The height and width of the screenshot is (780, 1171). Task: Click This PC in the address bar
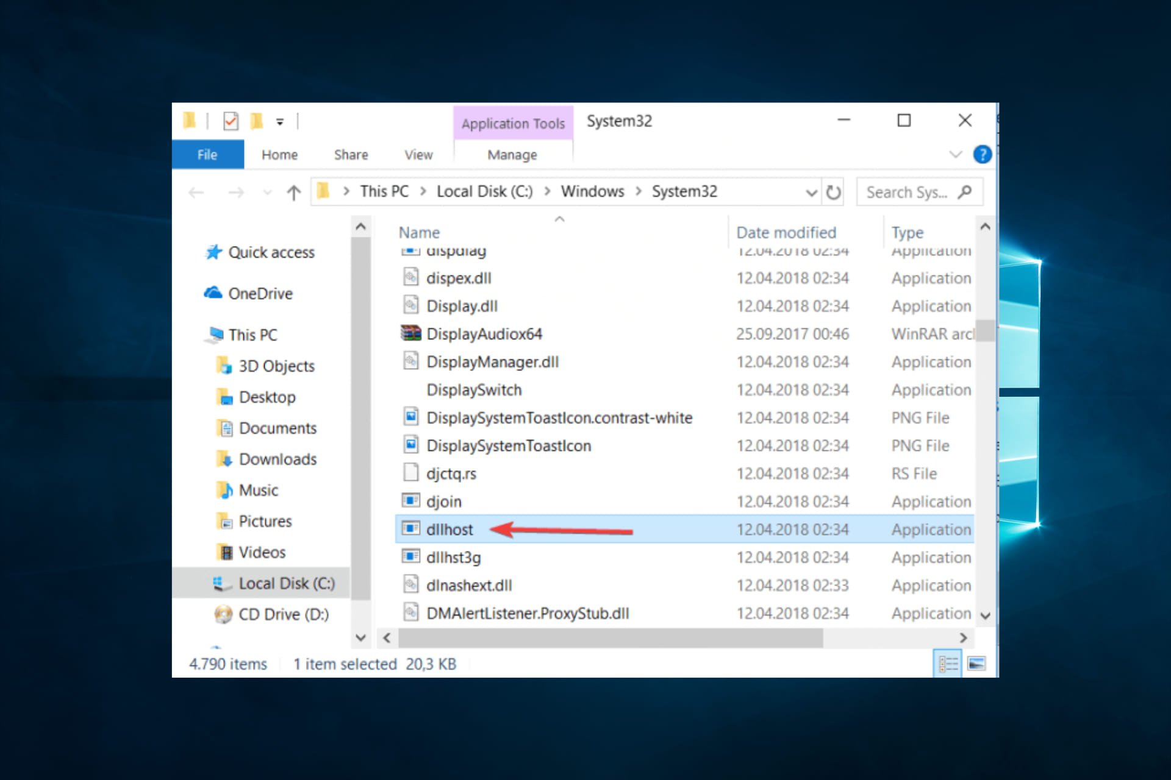tap(384, 191)
